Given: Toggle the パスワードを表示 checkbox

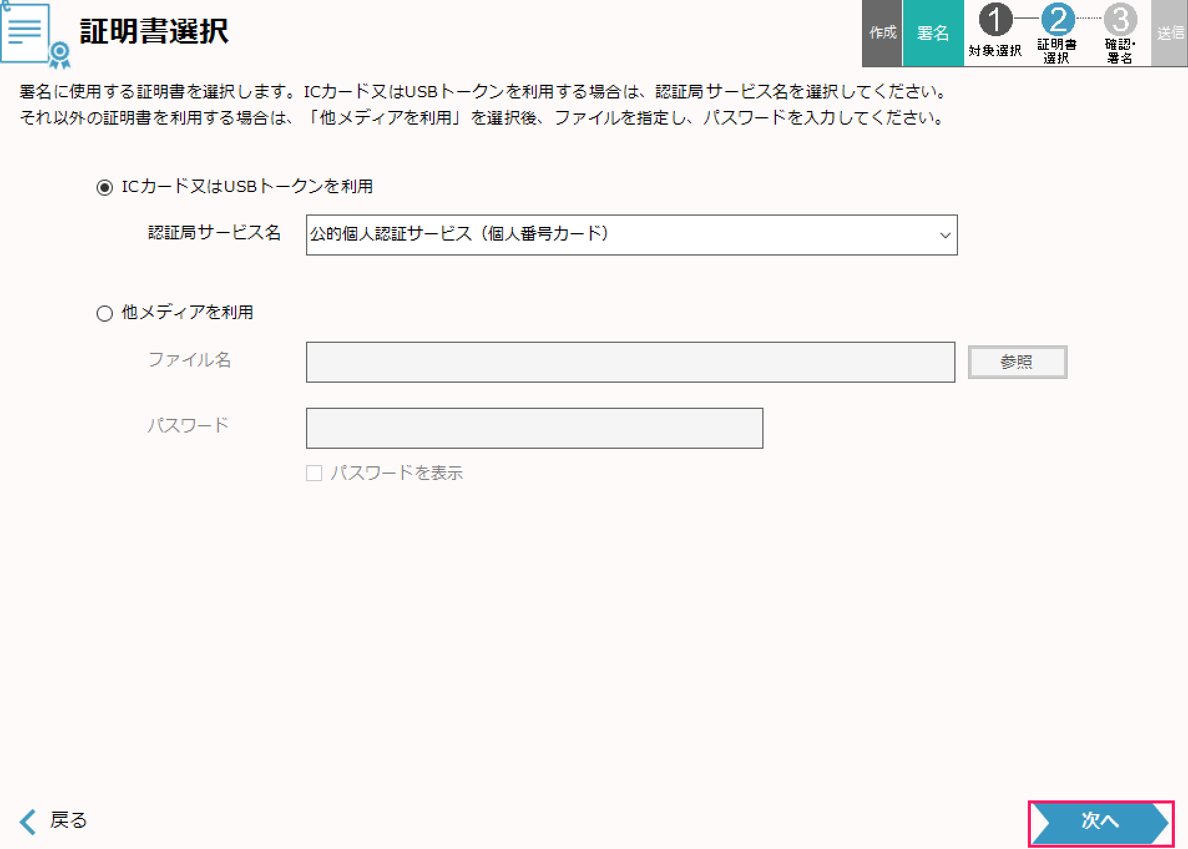Looking at the screenshot, I should tap(314, 473).
